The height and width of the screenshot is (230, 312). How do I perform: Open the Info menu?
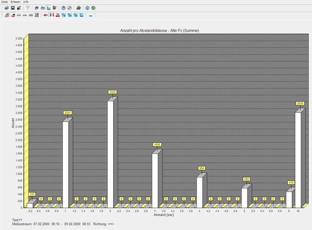[x=26, y=2]
